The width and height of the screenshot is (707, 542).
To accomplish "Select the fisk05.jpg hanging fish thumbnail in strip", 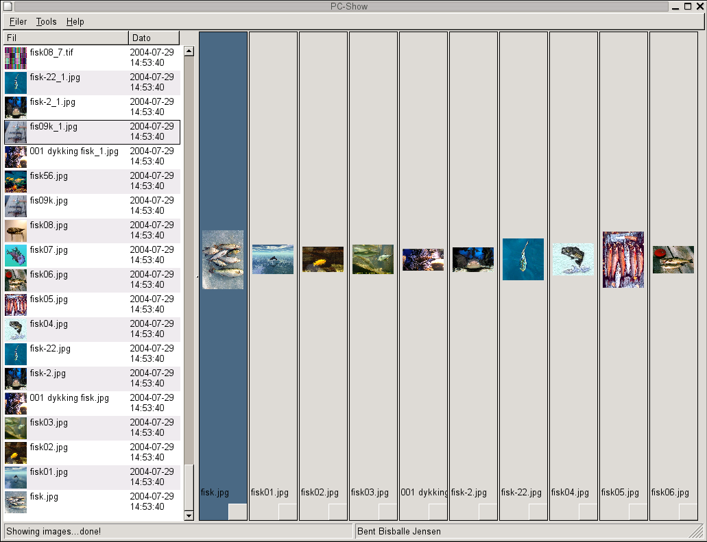I will 623,259.
